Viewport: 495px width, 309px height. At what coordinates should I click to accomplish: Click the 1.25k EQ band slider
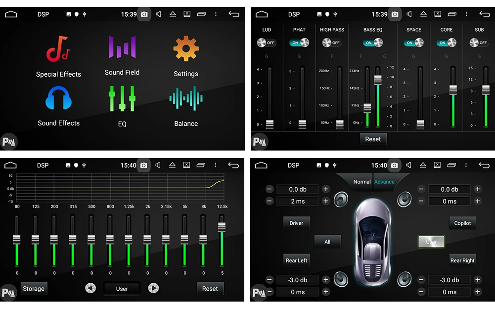point(129,240)
